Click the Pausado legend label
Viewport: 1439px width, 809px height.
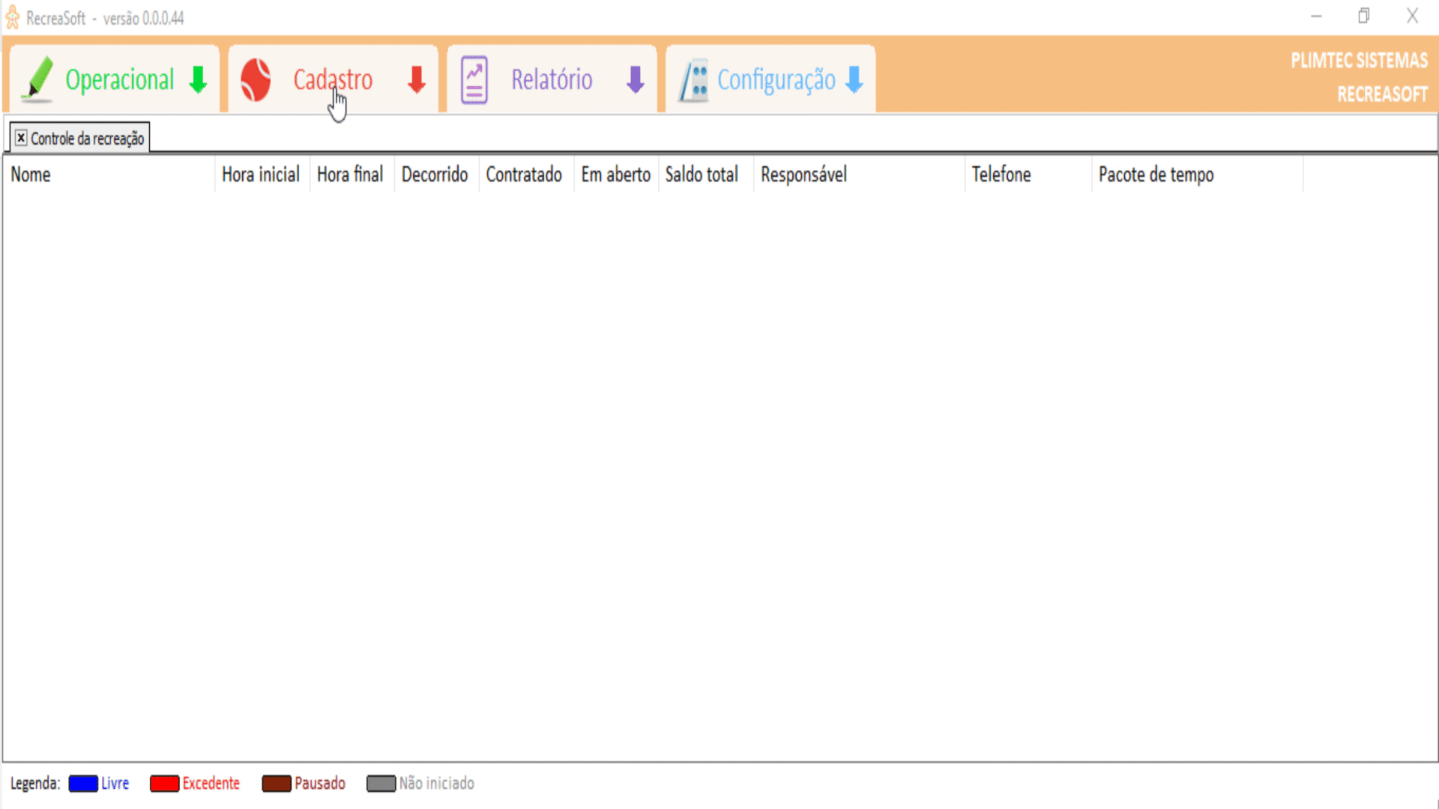pyautogui.click(x=320, y=784)
